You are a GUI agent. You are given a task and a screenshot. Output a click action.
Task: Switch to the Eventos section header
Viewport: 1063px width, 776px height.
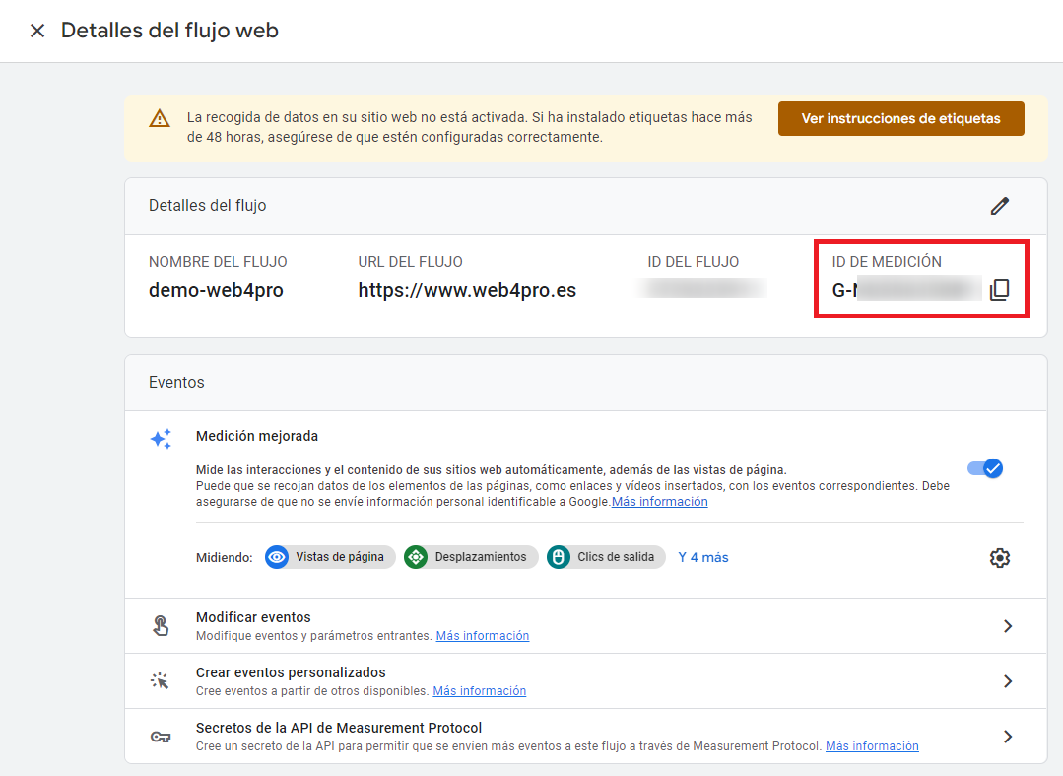(x=176, y=382)
